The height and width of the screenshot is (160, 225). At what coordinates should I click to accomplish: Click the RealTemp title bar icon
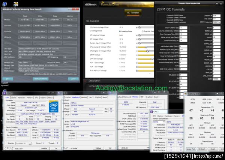point(186,94)
